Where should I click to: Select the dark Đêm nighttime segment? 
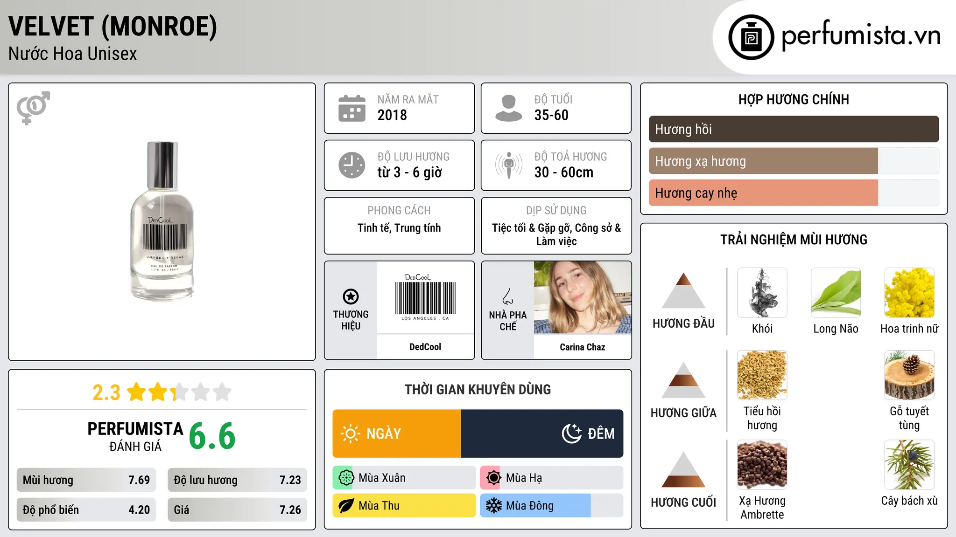[x=542, y=434]
